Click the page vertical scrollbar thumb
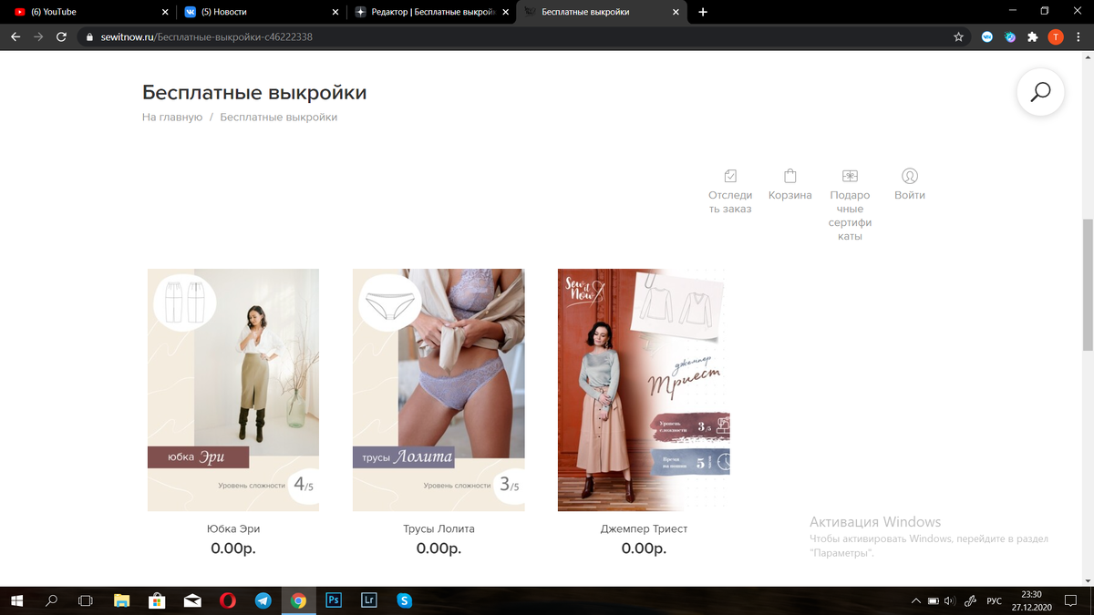 point(1088,284)
